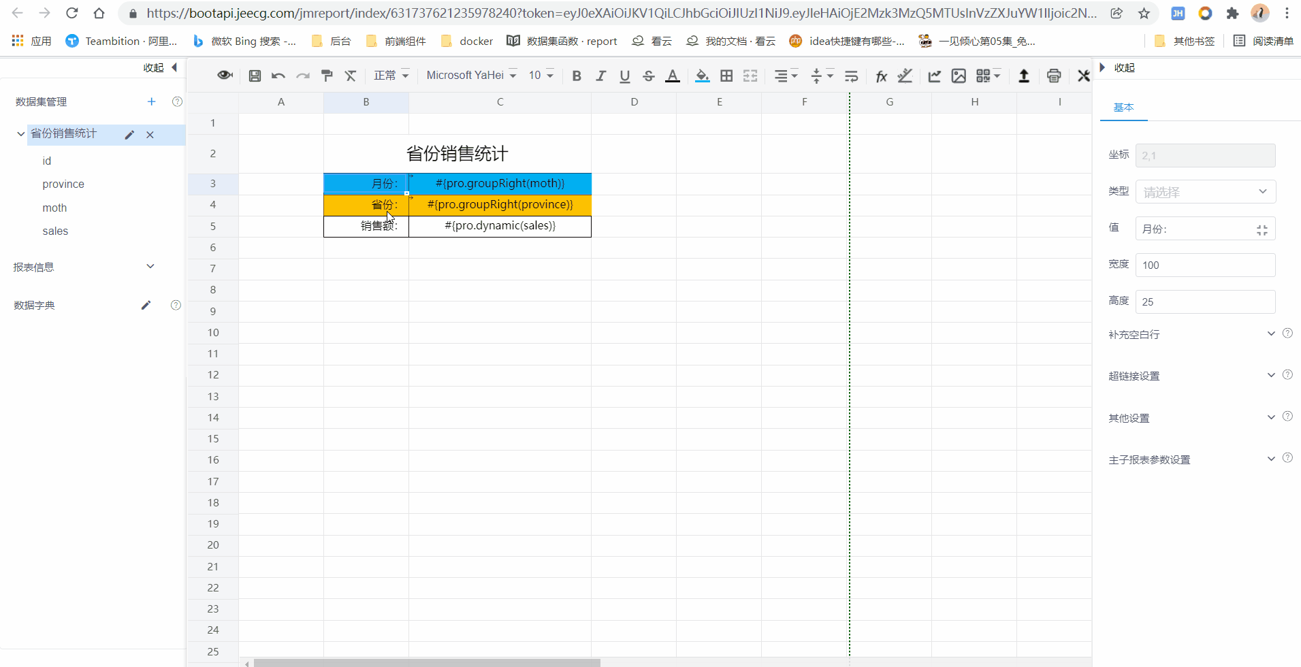Viewport: 1301px width, 667px height.
Task: Expand 超链接设置 section
Action: (x=1270, y=375)
